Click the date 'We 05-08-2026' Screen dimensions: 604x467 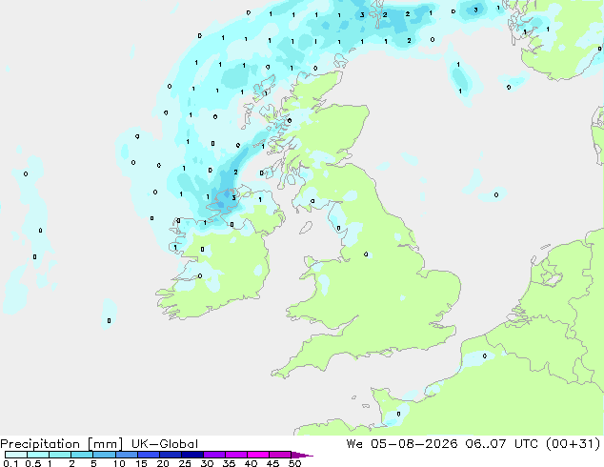[402, 444]
